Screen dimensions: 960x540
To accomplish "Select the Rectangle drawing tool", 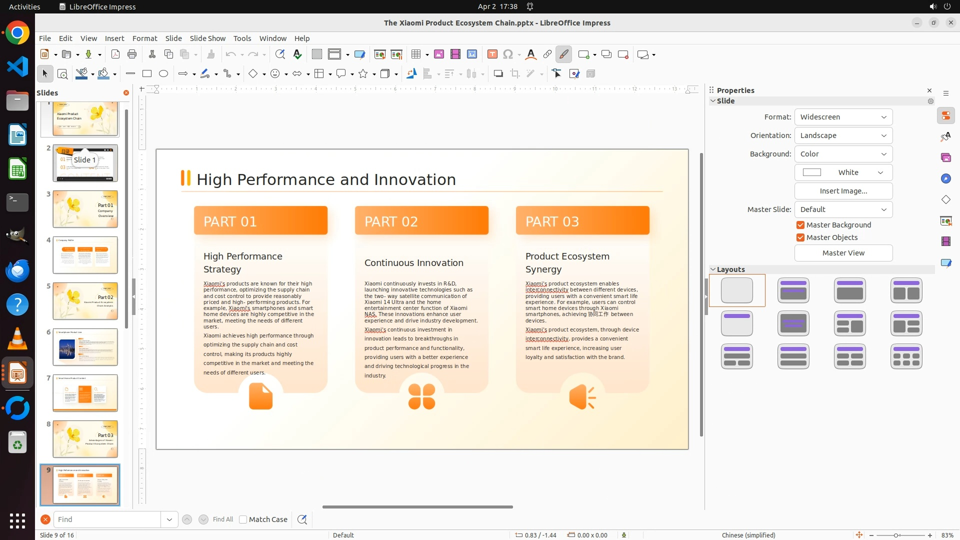I will pos(146,74).
